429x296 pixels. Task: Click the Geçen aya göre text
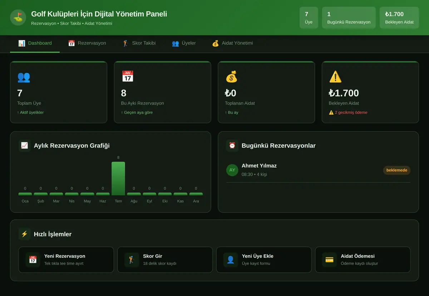tap(137, 112)
